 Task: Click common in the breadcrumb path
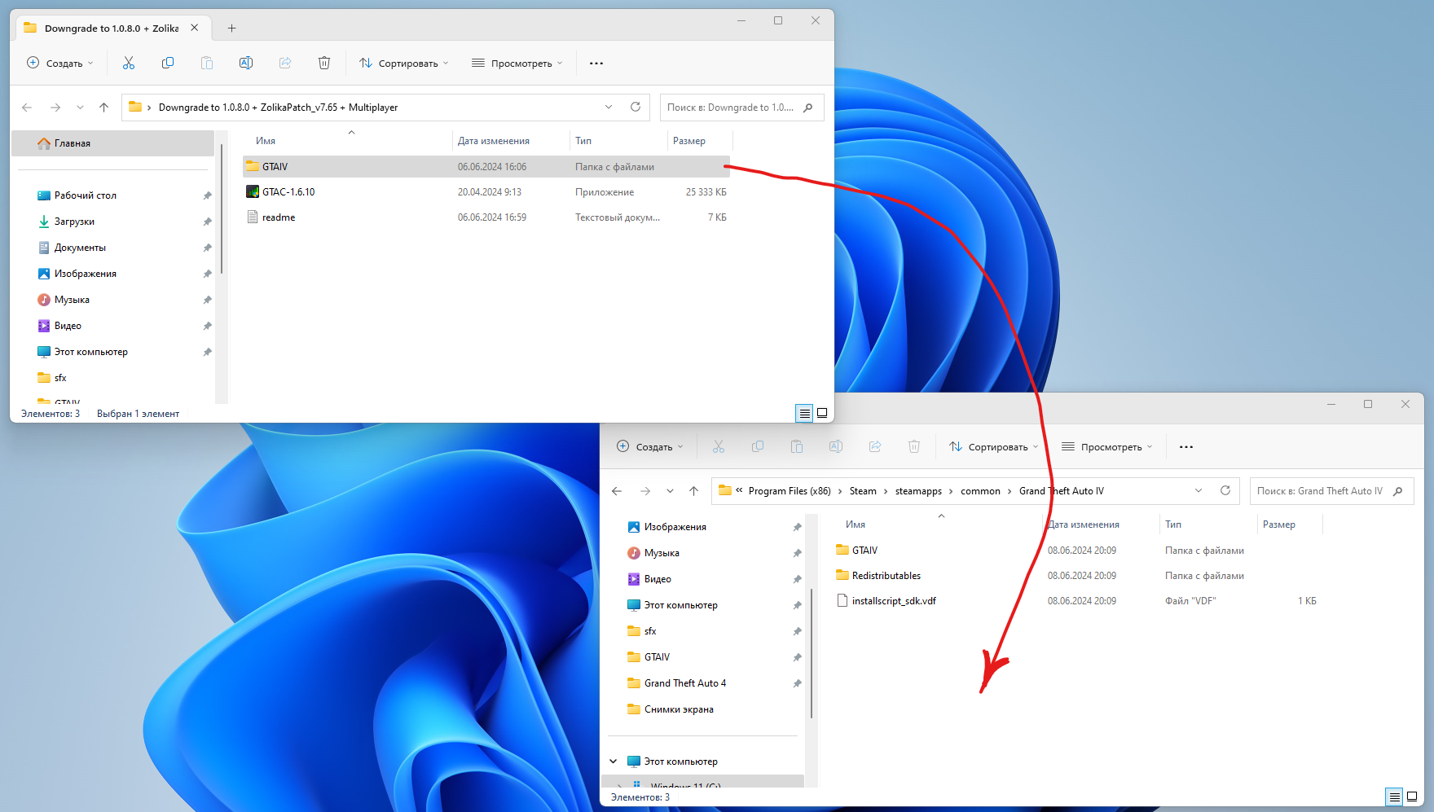[x=980, y=491]
